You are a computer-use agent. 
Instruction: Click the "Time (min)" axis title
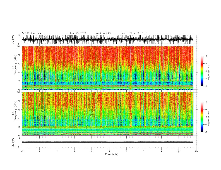coord(112,154)
